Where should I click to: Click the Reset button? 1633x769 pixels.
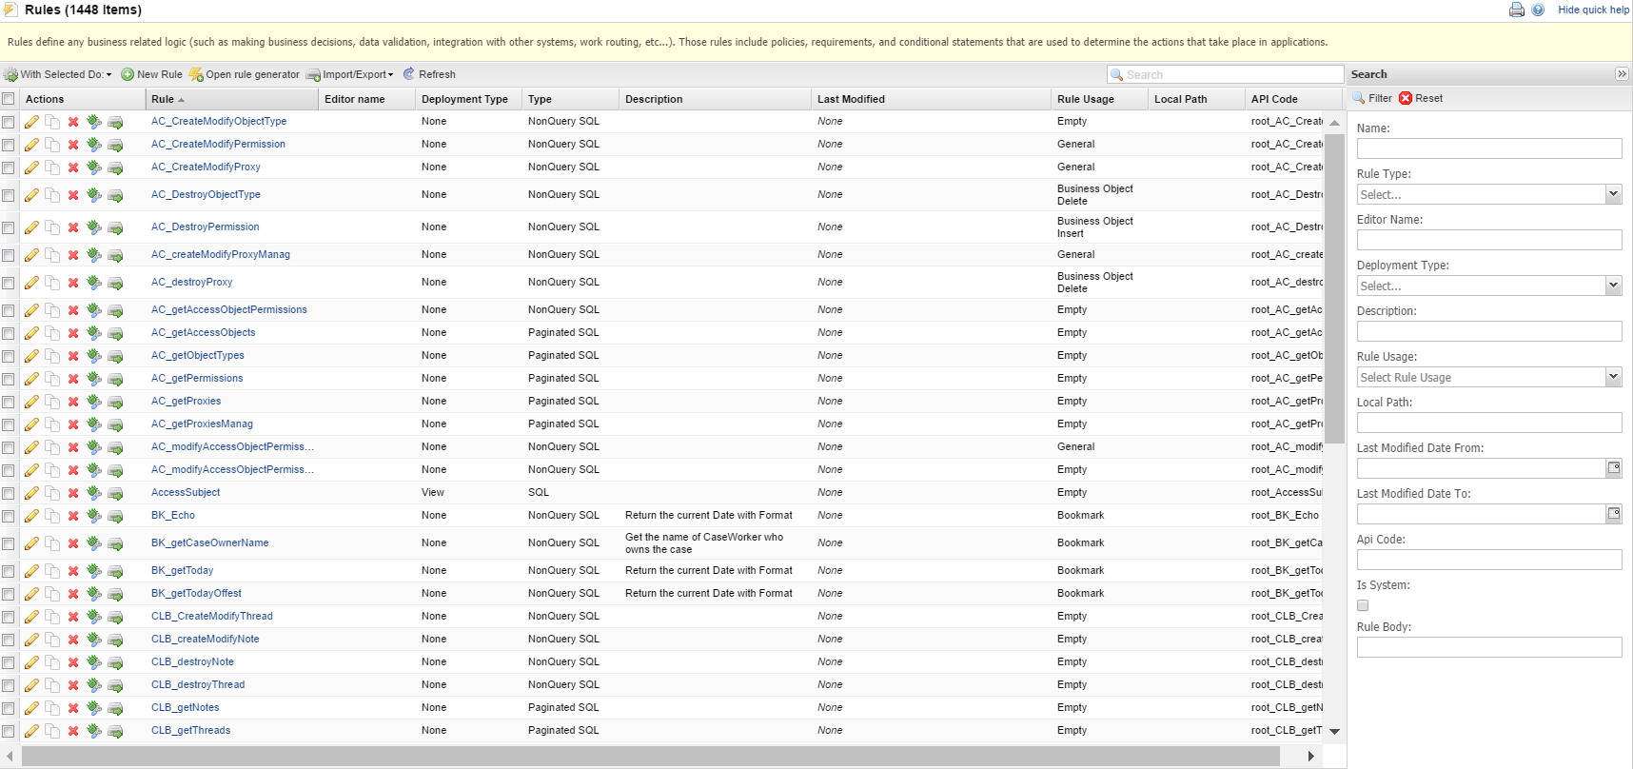coord(1421,98)
